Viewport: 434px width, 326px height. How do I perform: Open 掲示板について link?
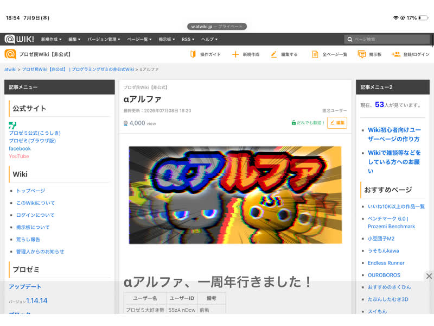[33, 227]
